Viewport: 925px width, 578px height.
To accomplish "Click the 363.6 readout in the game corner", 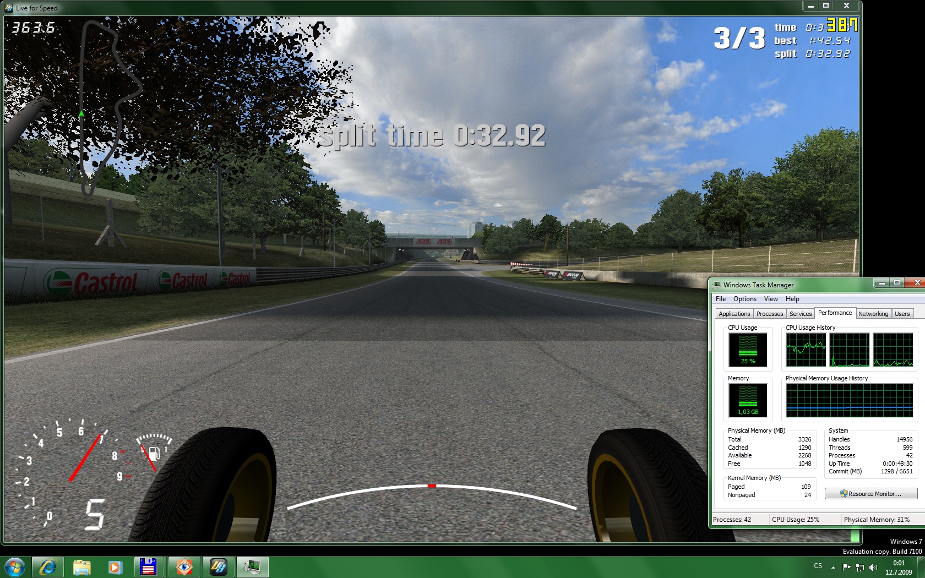I will click(x=33, y=28).
